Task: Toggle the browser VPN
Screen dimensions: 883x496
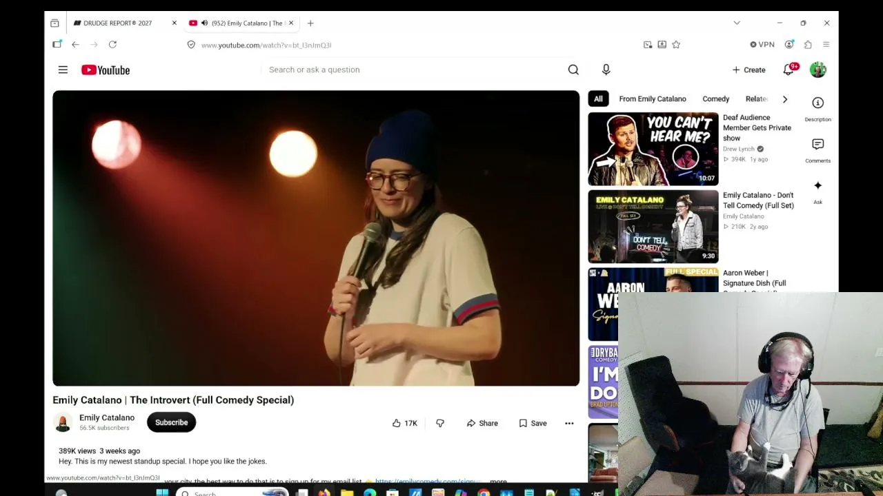Action: point(762,45)
